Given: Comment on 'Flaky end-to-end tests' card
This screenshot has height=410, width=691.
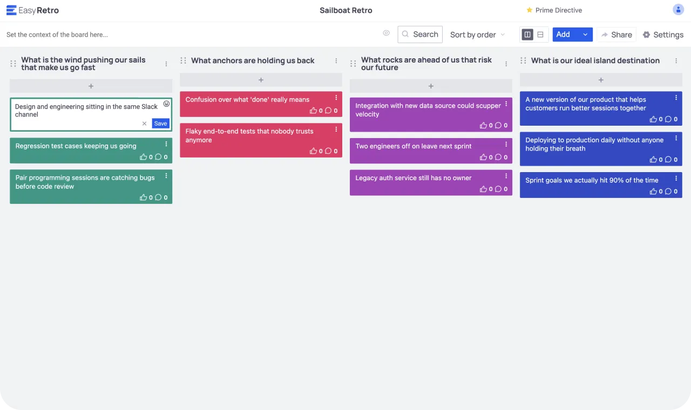Looking at the screenshot, I should [x=328, y=152].
